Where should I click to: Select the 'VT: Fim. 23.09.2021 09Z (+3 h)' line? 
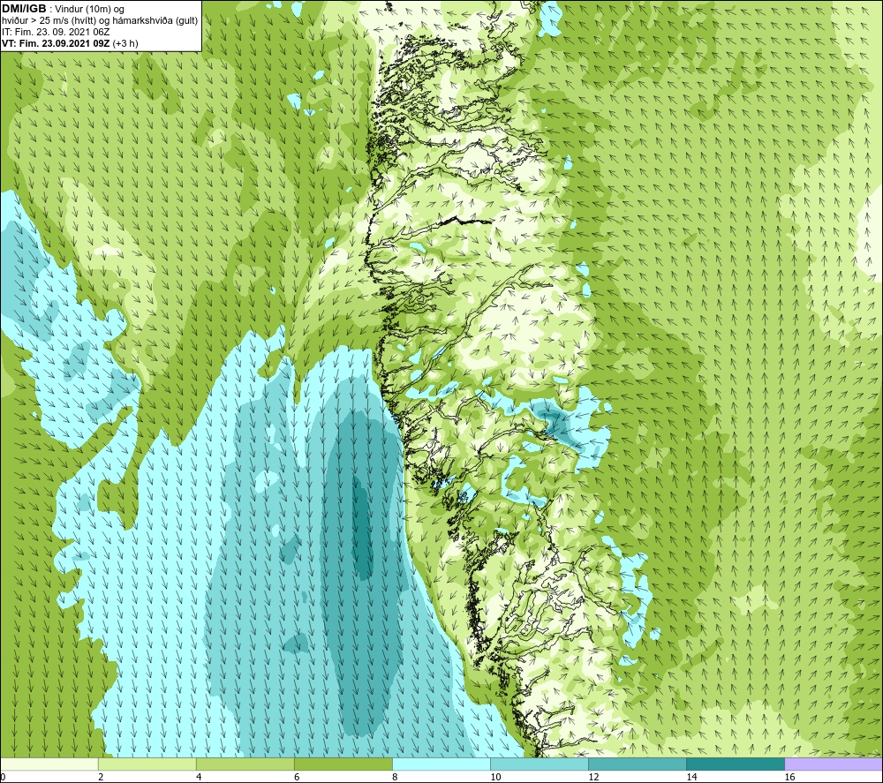(x=70, y=43)
